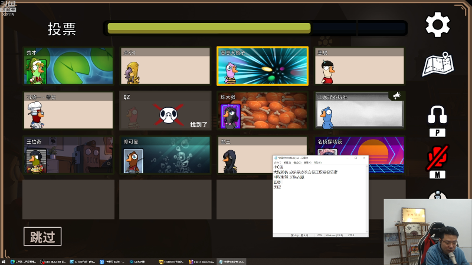Click the skull crossed icon on QZ card
Viewport: 472px width, 265px height.
(x=168, y=115)
